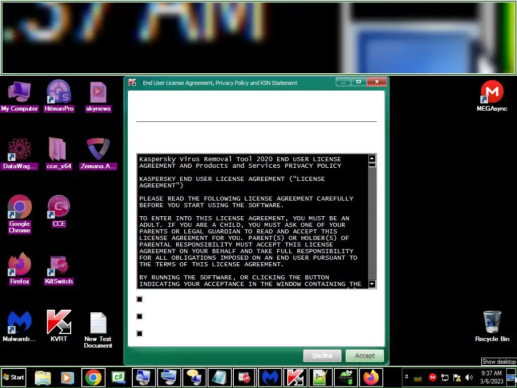Select the MEGAsync desktop shortcut
This screenshot has width=517, height=388.
(492, 96)
